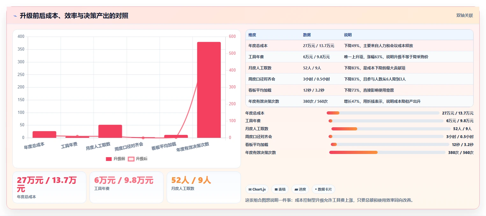Viewport: 486px width, 216px height.
Task: Click the 数据 table column header
Action: coord(307,35)
